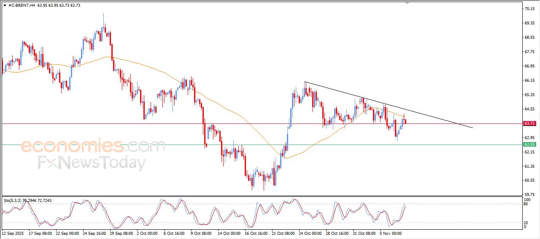Select the 24 Oct 00:00 time axis label
The width and height of the screenshot is (540, 239).
310,233
